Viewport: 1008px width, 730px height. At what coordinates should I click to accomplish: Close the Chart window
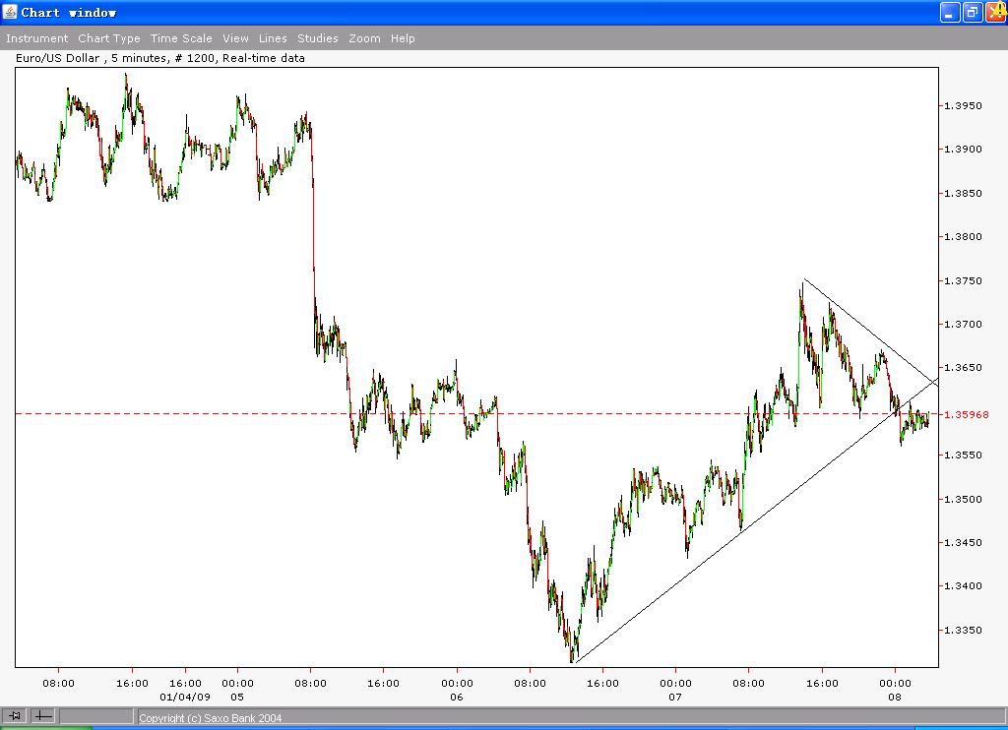995,12
